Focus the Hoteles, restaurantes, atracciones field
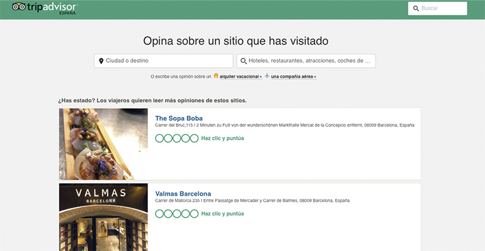 (x=306, y=61)
